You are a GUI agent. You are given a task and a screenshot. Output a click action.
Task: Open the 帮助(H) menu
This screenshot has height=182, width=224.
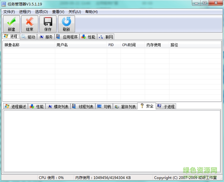[91, 12]
